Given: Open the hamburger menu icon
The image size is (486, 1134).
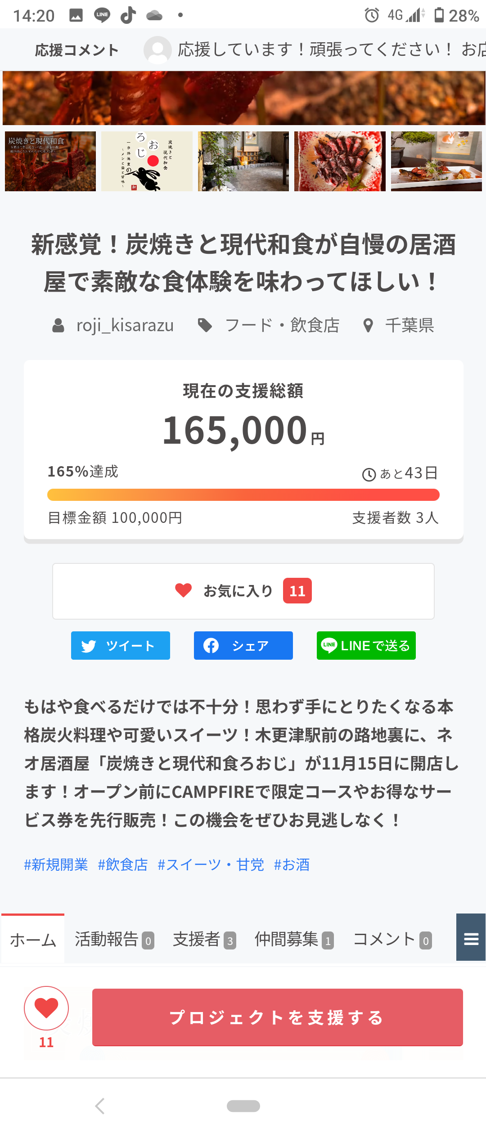Looking at the screenshot, I should (471, 939).
